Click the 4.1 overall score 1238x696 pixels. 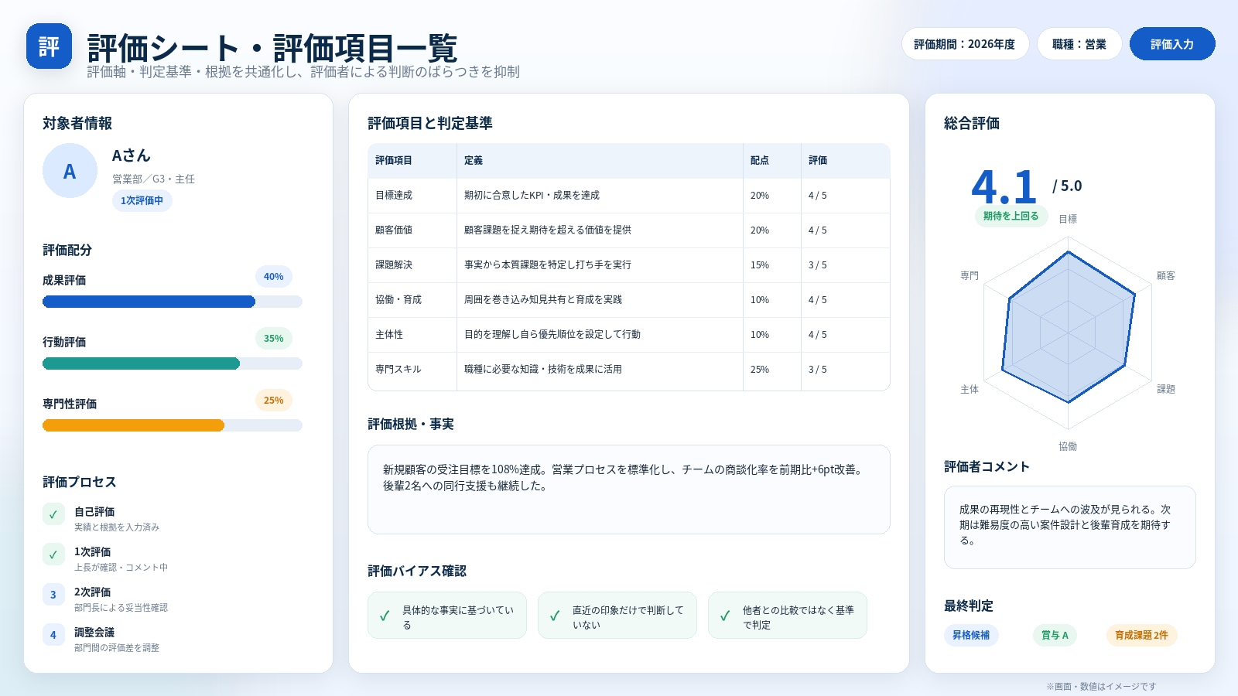point(1004,186)
